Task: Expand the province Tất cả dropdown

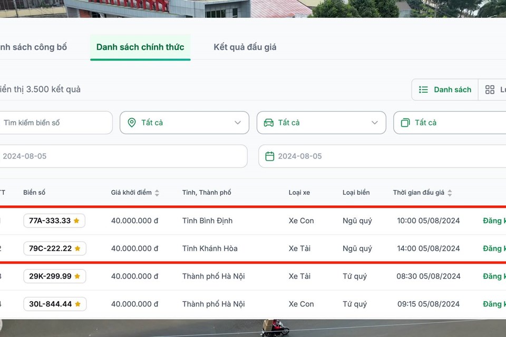Action: 237,123
